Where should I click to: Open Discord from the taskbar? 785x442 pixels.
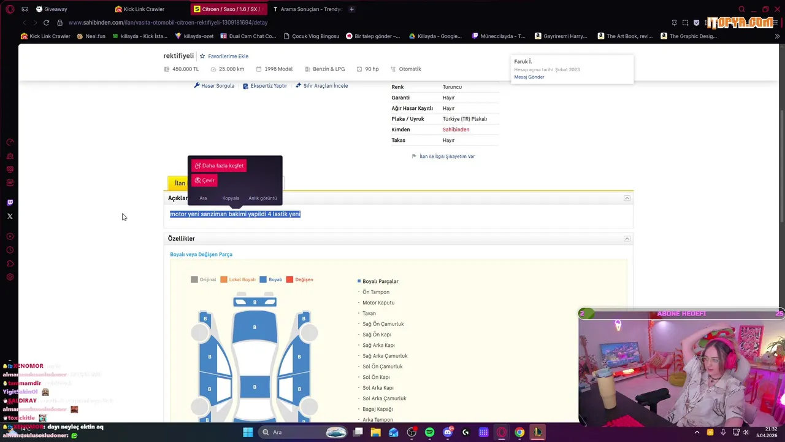(x=448, y=432)
